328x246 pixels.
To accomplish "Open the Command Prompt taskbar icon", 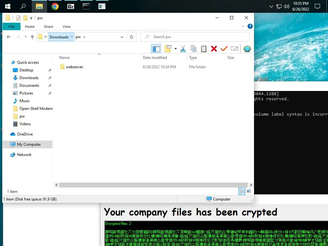I will coord(86,6).
